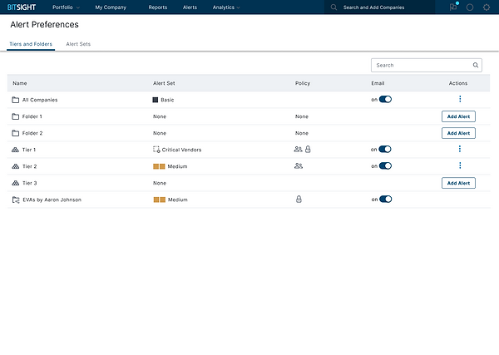
Task: Open the settings gear icon
Action: [487, 7]
